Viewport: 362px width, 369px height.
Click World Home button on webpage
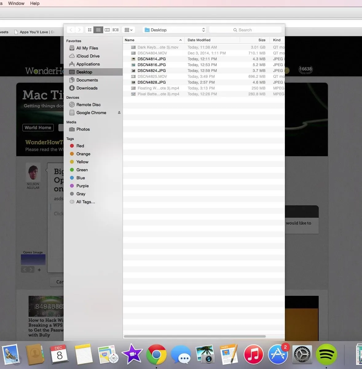pos(38,128)
